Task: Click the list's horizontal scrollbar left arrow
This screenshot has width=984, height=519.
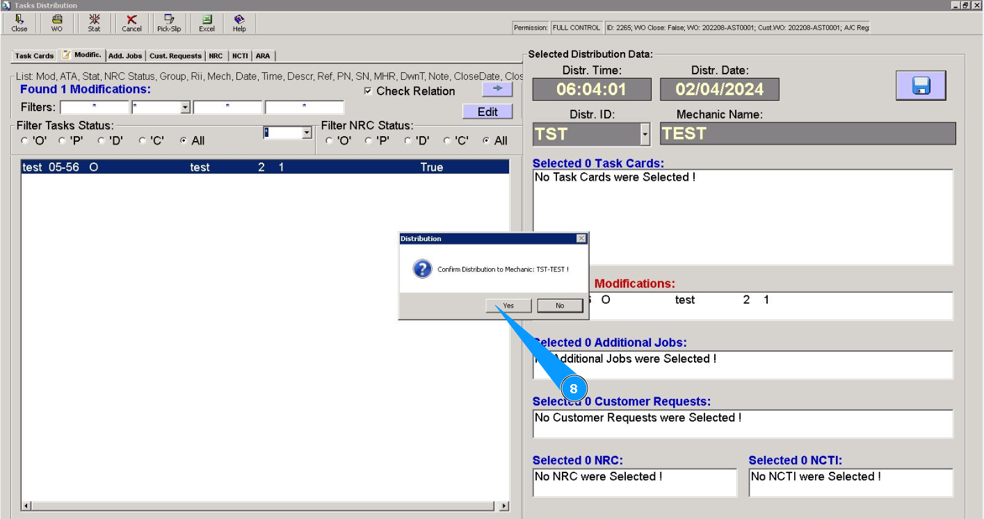Action: 26,506
